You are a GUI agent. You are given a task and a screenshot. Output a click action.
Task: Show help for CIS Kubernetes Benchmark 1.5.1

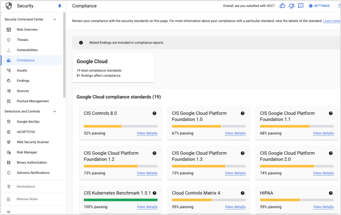click(155, 193)
